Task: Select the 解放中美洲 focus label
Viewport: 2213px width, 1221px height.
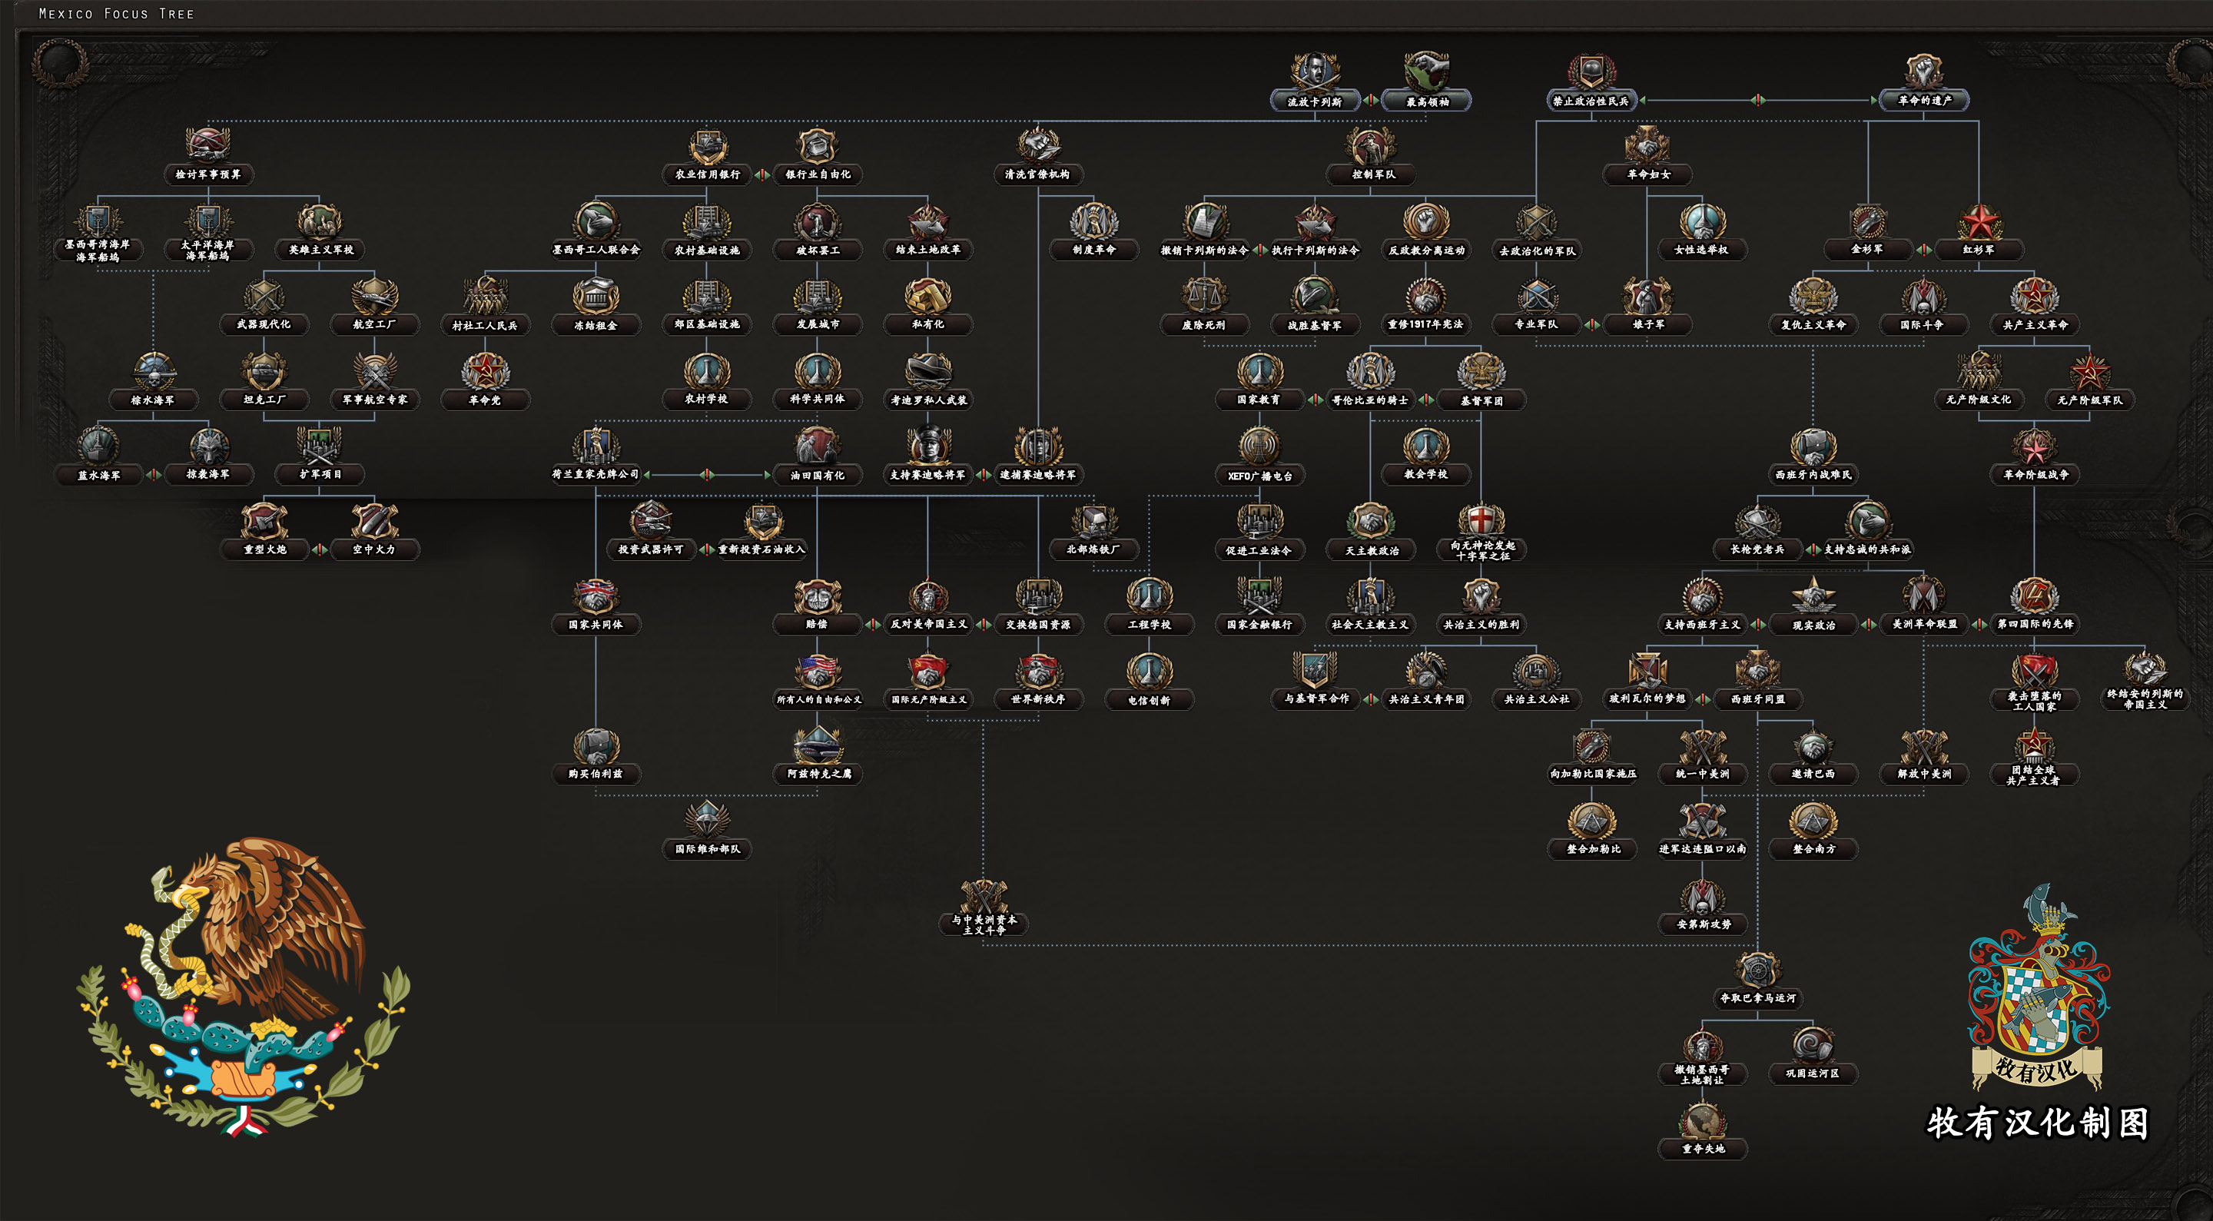Action: click(1923, 775)
